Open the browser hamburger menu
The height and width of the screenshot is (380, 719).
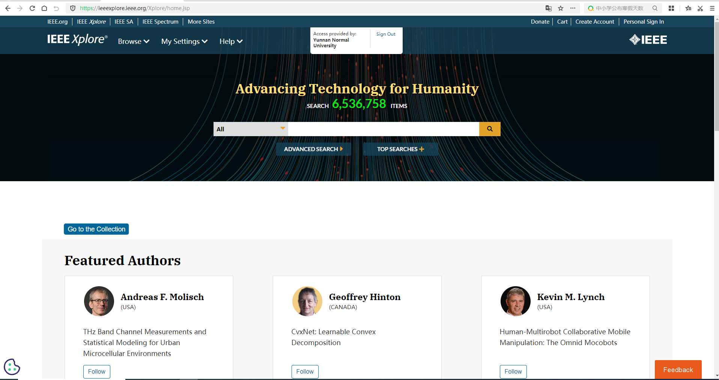712,8
